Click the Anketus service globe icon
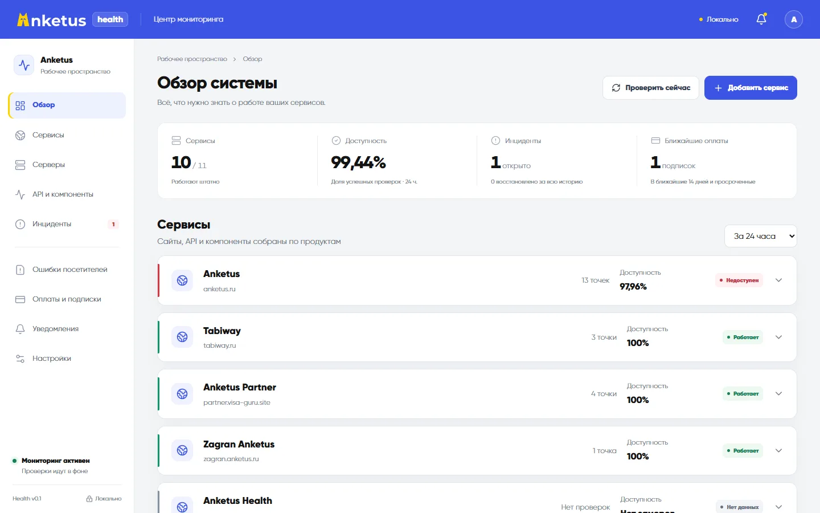 182,280
